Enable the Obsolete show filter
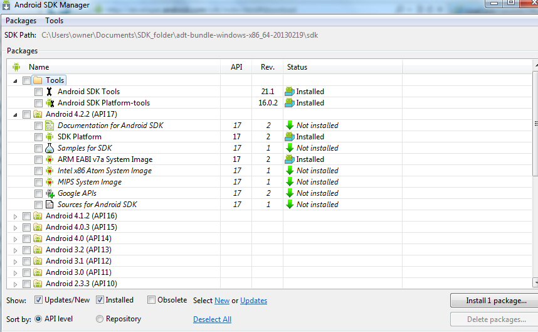 click(x=151, y=300)
